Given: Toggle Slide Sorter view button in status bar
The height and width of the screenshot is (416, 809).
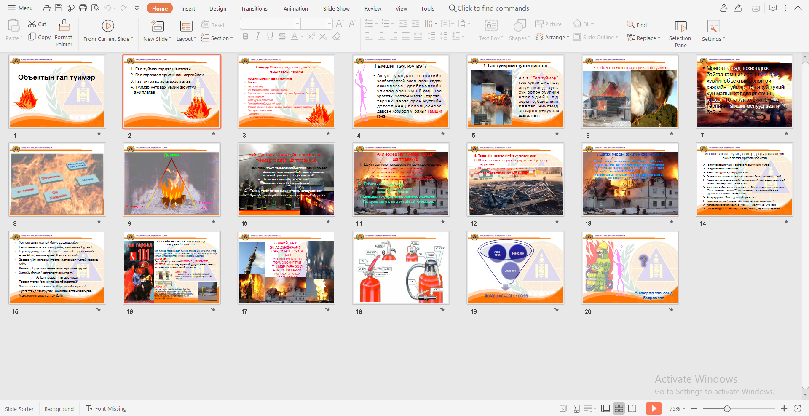Looking at the screenshot, I should (619, 408).
